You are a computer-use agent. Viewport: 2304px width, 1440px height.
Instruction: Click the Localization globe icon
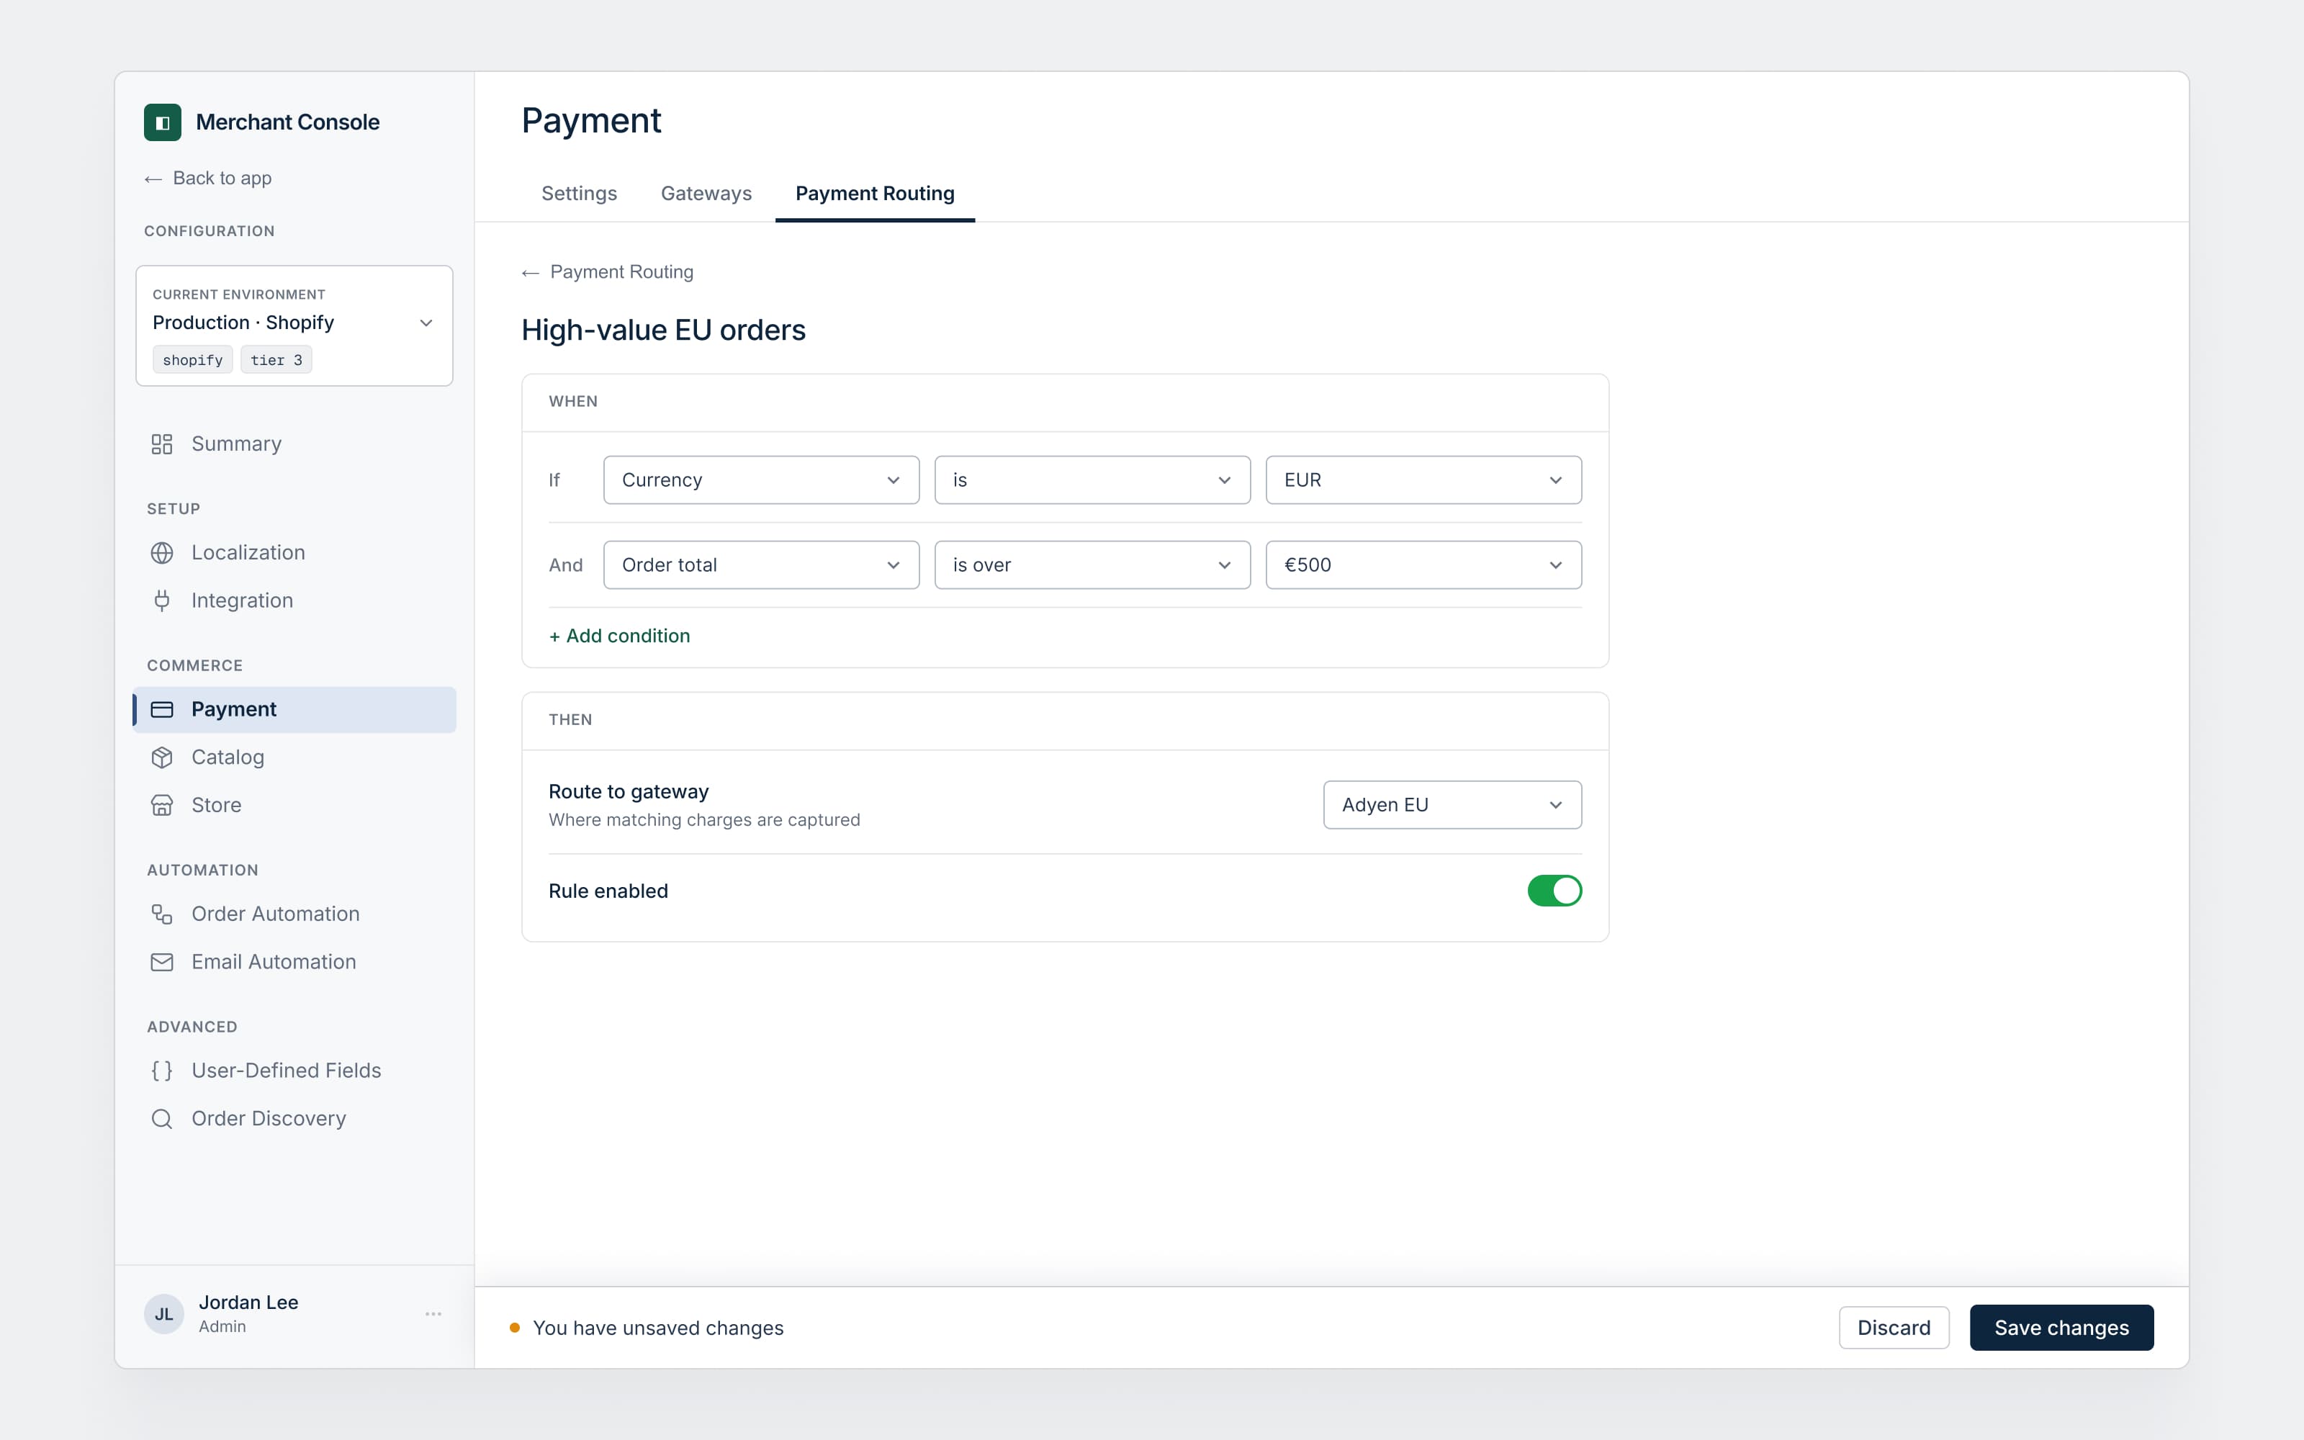tap(162, 552)
